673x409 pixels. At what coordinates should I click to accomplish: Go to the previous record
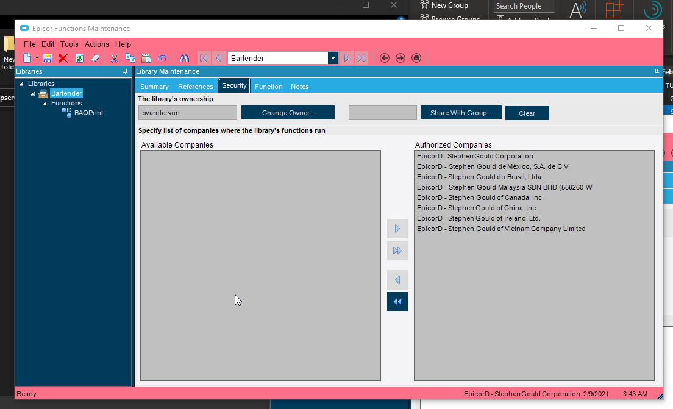219,58
